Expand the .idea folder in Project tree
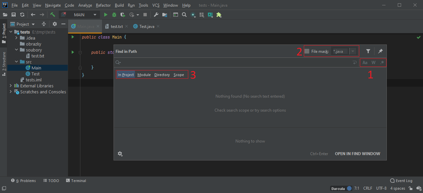This screenshot has height=193, width=423. [x=16, y=38]
